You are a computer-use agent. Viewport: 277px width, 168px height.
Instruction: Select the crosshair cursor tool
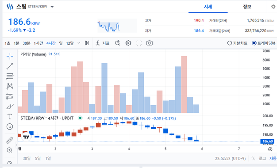[x=10, y=56]
